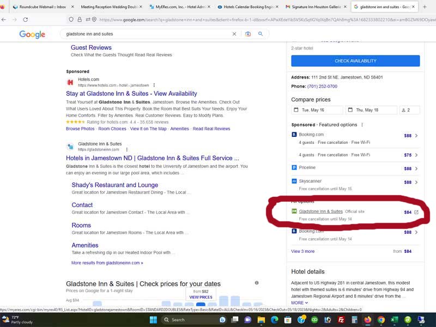Click the magnifier search icon in Google bar
Image resolution: width=436 pixels, height=327 pixels.
click(x=261, y=34)
